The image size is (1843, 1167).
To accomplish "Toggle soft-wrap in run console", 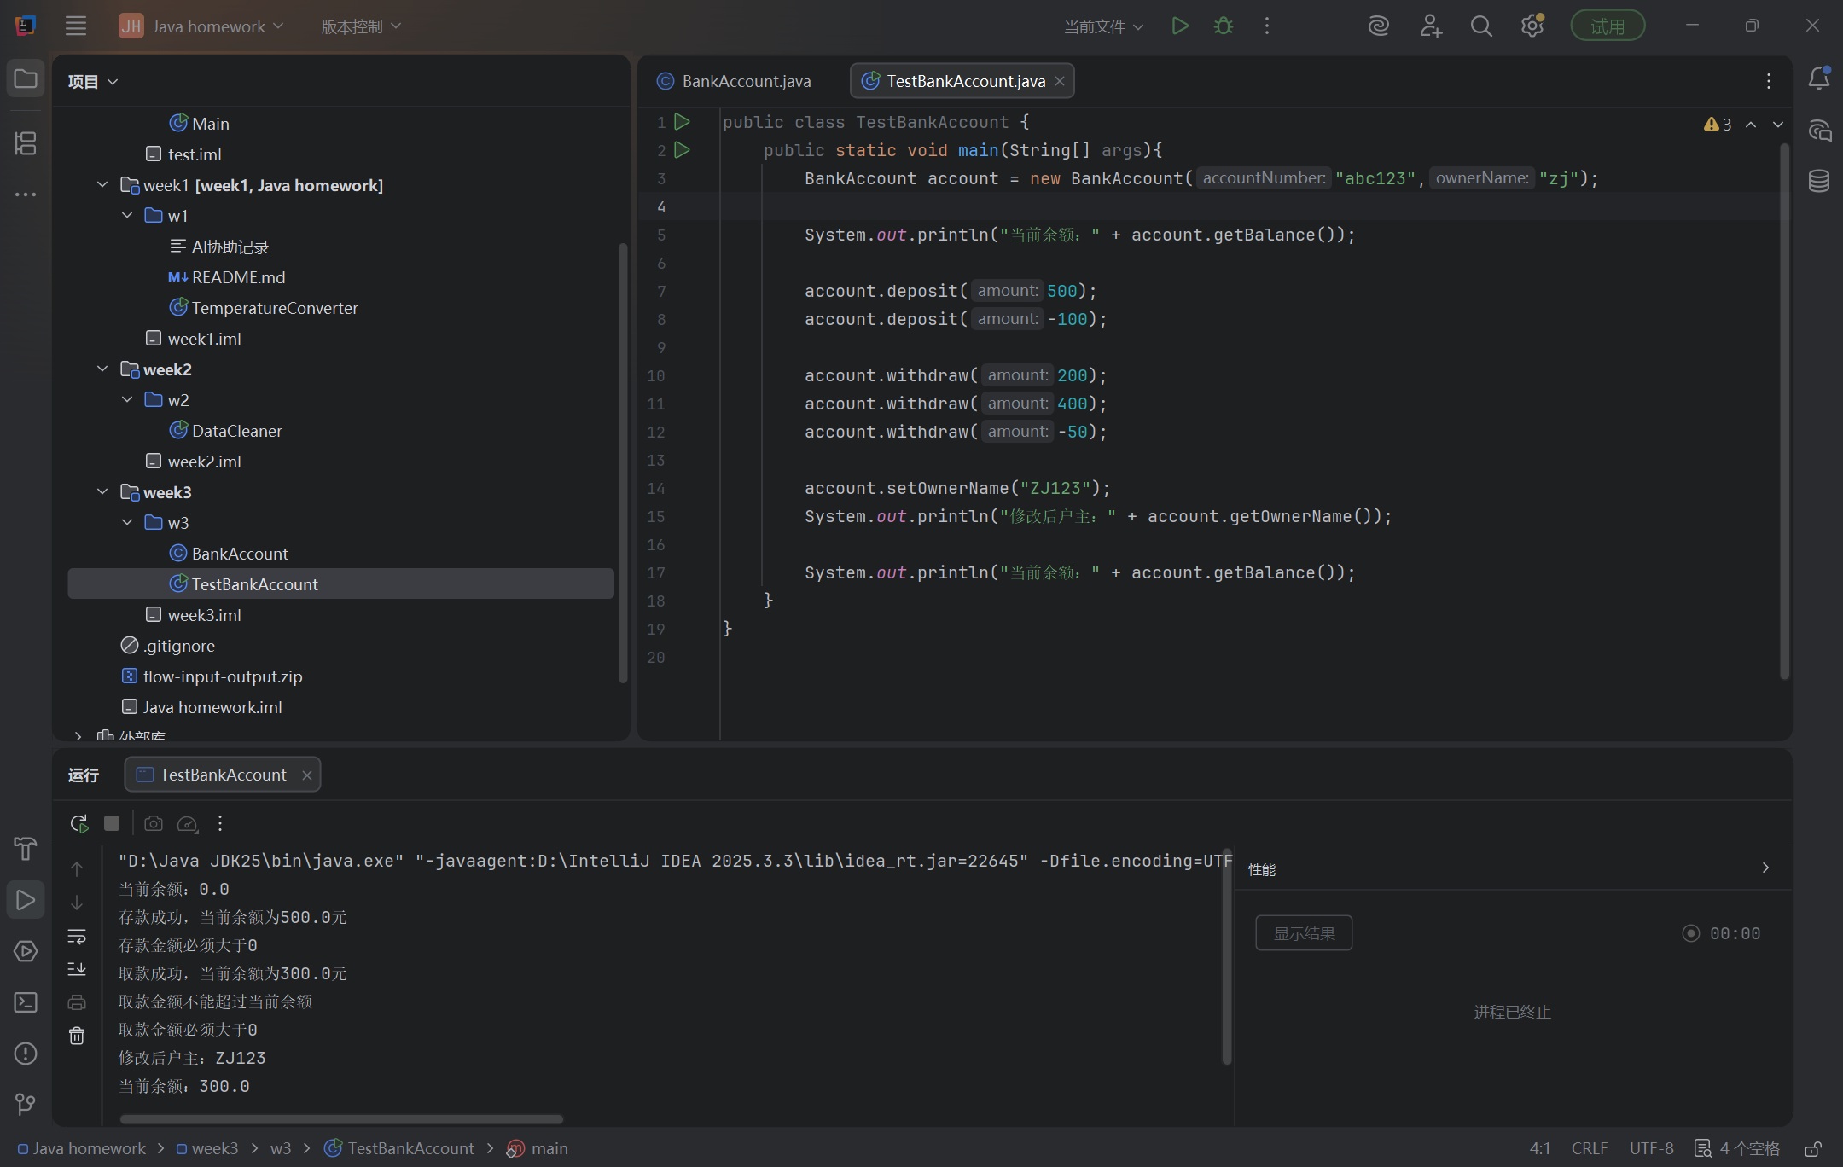I will tap(77, 937).
